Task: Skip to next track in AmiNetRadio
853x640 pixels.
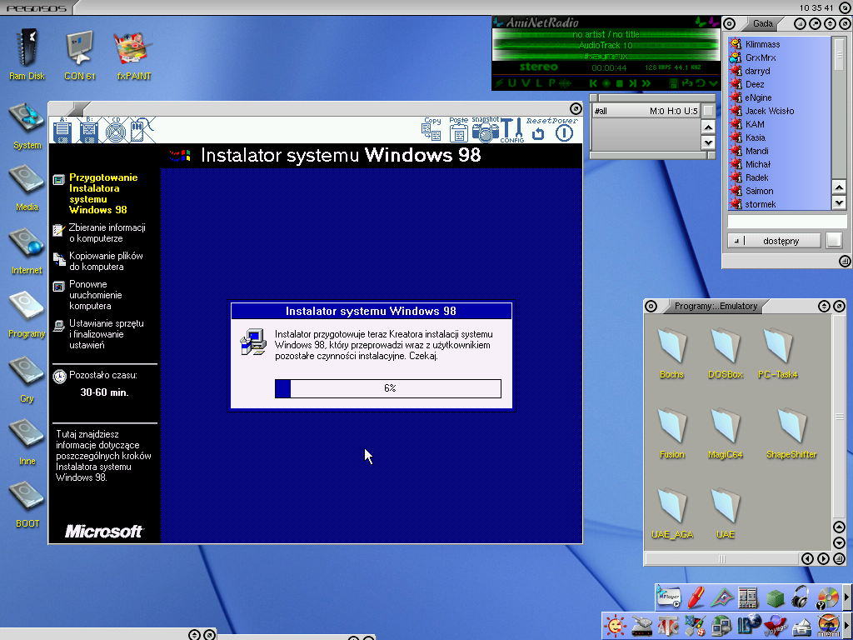Action: [633, 83]
